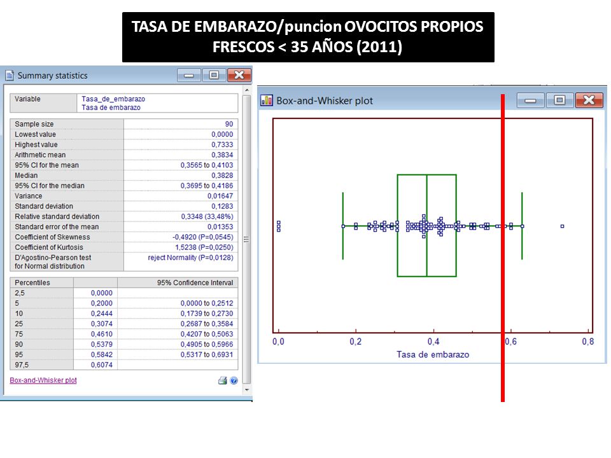Viewport: 611px width, 458px height.
Task: Select the 95% CI for the mean value
Action: 206,165
